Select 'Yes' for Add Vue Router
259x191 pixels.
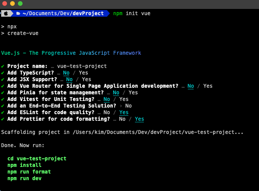pos(208,86)
